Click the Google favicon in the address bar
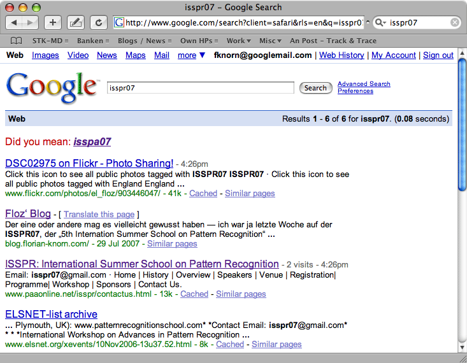 [x=119, y=23]
